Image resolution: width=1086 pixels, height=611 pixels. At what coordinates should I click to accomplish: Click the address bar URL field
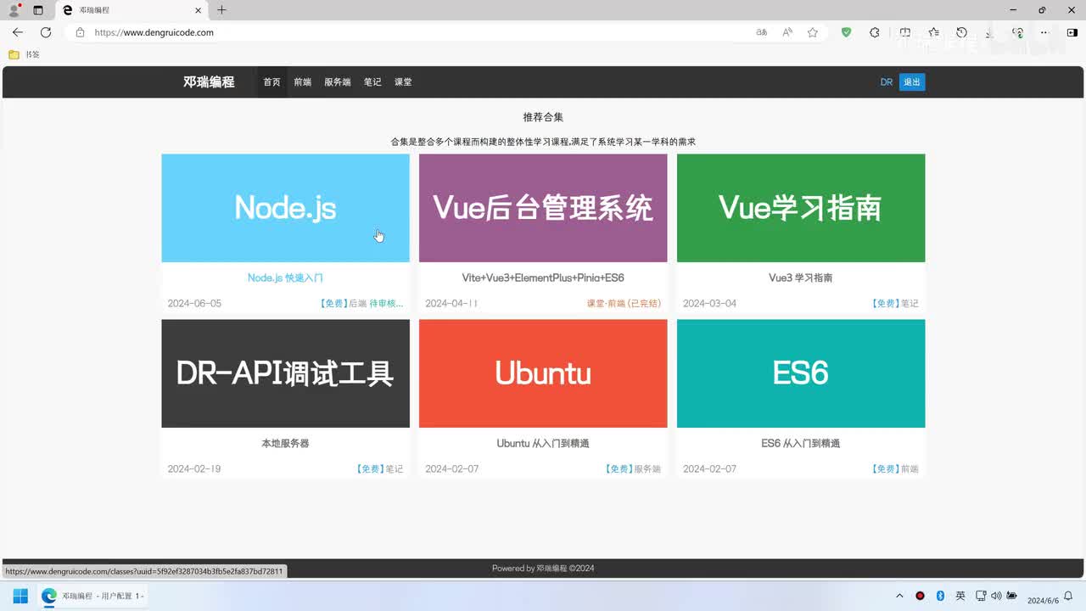pyautogui.click(x=416, y=32)
